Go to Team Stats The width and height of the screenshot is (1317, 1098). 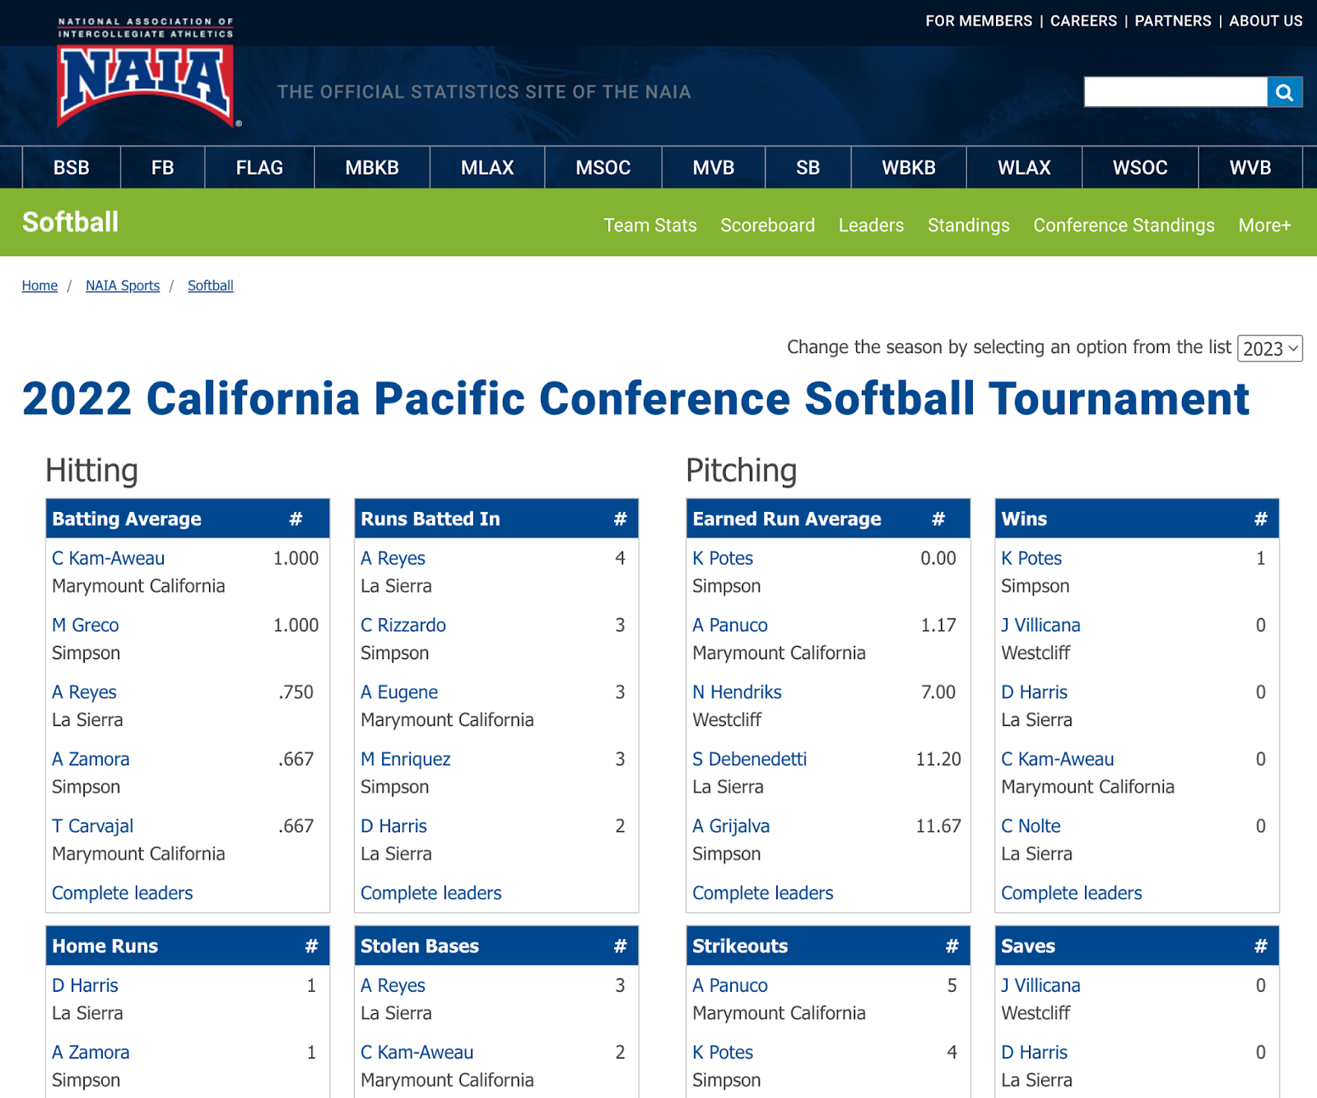[650, 226]
